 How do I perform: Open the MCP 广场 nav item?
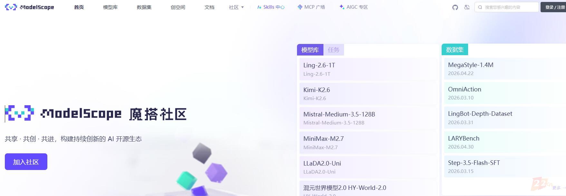coord(311,7)
